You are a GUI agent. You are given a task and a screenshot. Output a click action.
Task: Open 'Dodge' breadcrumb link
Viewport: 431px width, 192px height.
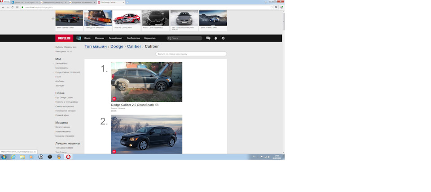(x=117, y=47)
